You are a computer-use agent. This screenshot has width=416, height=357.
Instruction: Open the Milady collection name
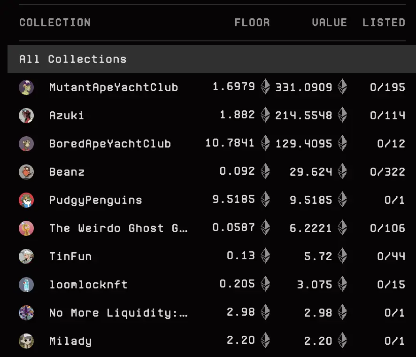[x=70, y=341]
